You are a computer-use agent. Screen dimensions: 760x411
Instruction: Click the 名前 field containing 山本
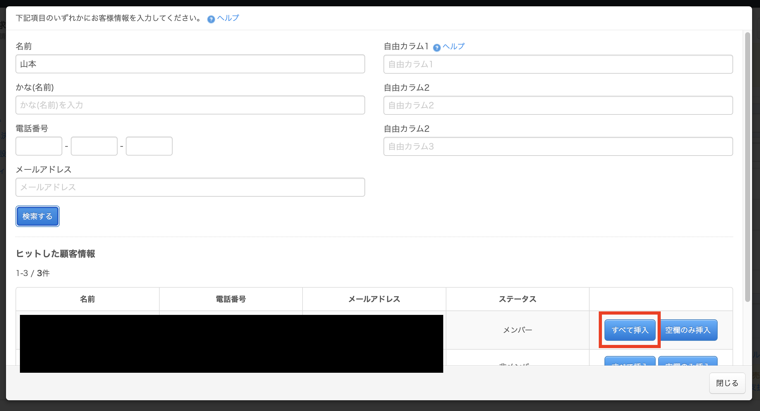pos(190,64)
